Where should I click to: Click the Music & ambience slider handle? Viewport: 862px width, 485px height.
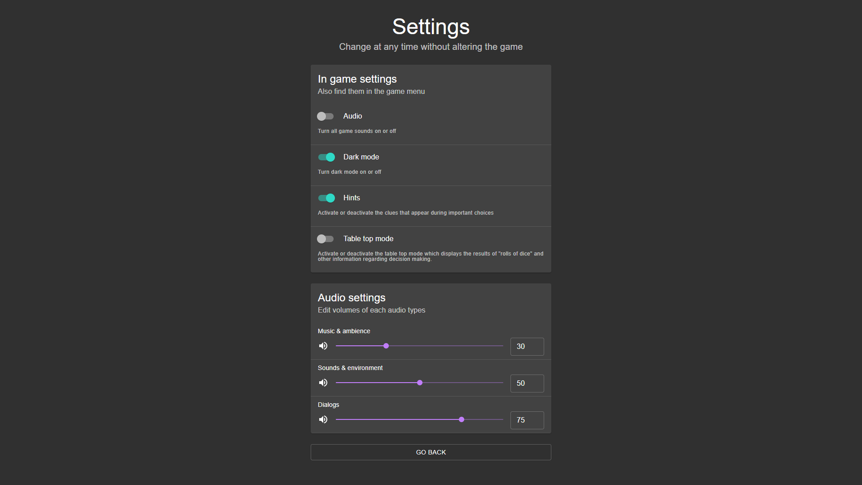click(x=386, y=346)
